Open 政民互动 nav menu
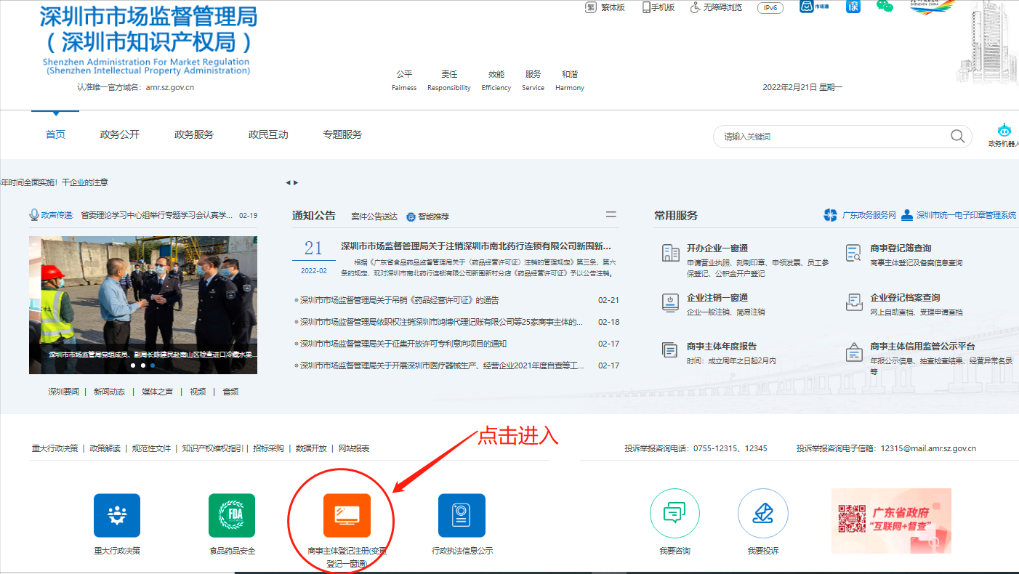Screen dimensions: 1019x574 tap(268, 134)
